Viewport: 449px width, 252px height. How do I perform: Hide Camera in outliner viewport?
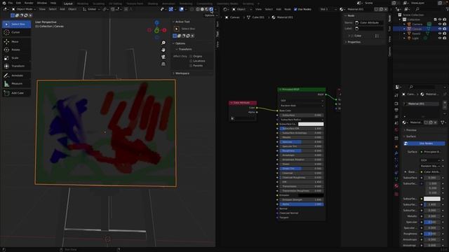coord(440,24)
